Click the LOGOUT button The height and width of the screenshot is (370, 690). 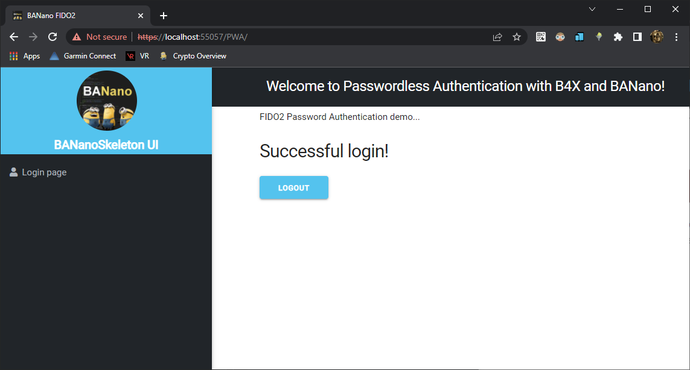tap(293, 187)
